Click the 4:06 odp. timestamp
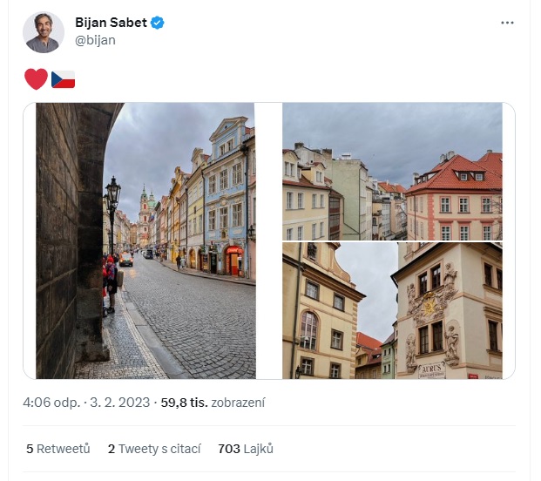Viewport: 541px width, 481px height. [x=52, y=403]
